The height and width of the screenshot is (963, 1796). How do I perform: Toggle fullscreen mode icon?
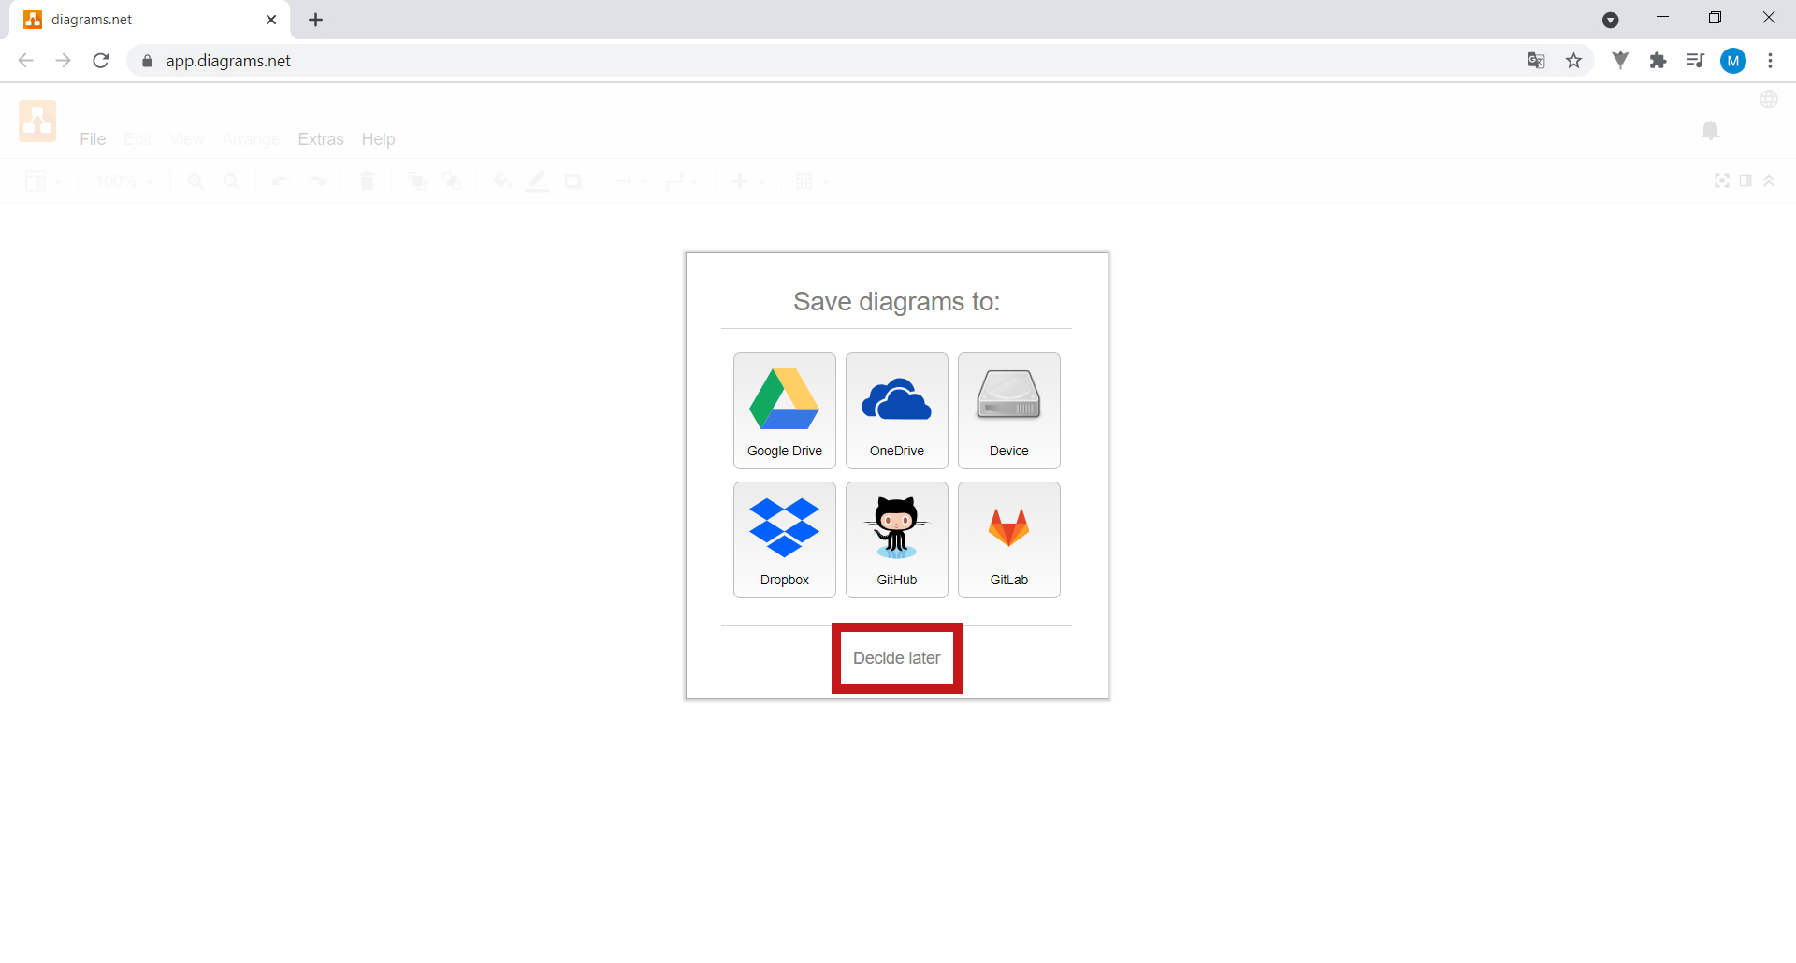pyautogui.click(x=1721, y=180)
